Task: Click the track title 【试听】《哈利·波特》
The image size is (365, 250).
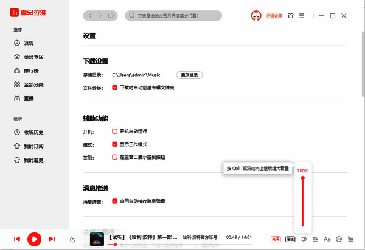Action: pyautogui.click(x=143, y=237)
